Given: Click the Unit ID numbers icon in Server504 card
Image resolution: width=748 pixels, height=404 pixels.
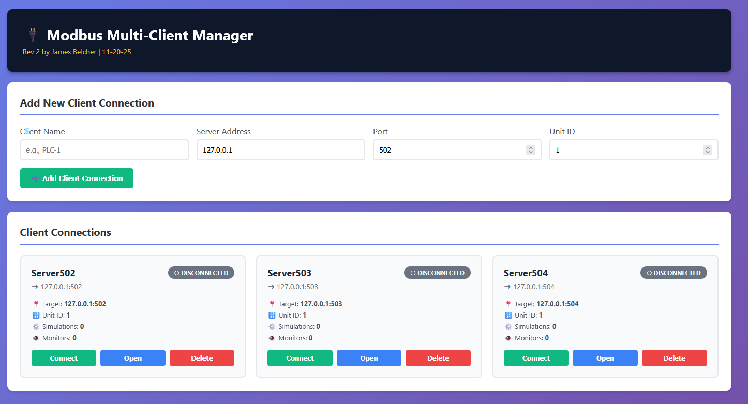Looking at the screenshot, I should pos(508,316).
